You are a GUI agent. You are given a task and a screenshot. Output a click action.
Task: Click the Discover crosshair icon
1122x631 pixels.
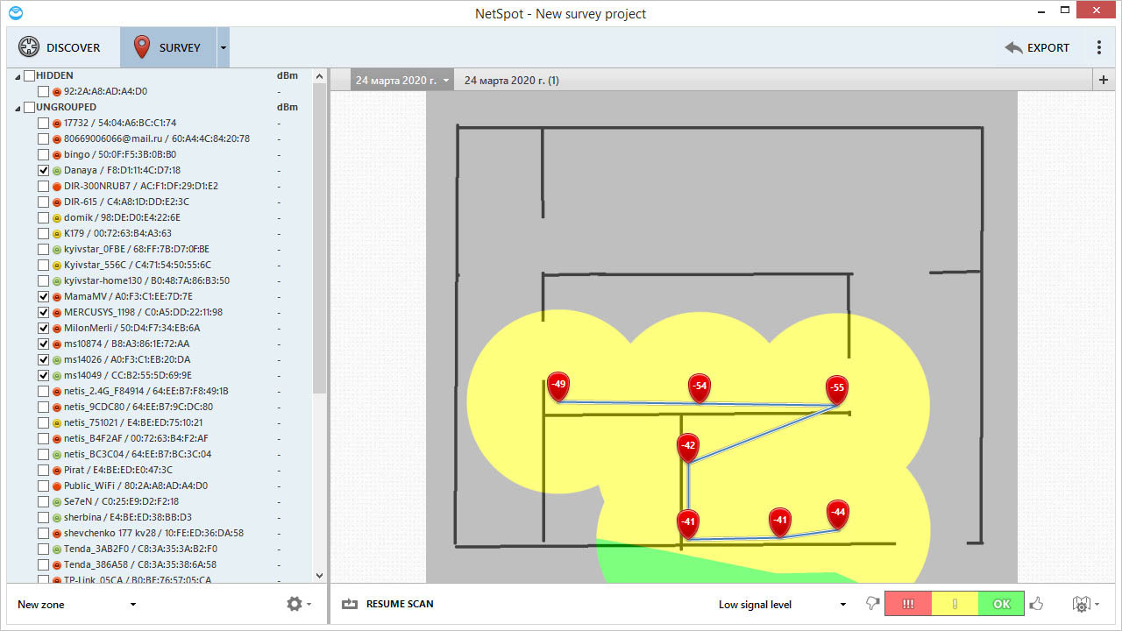coord(29,47)
